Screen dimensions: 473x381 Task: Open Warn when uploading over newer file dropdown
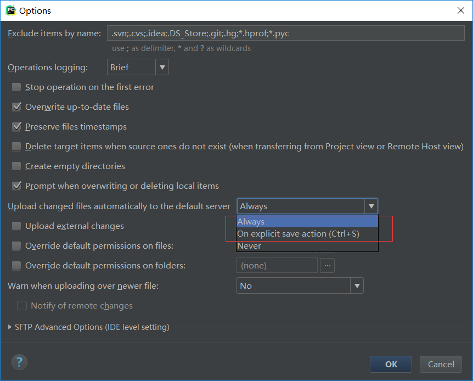[x=300, y=285]
